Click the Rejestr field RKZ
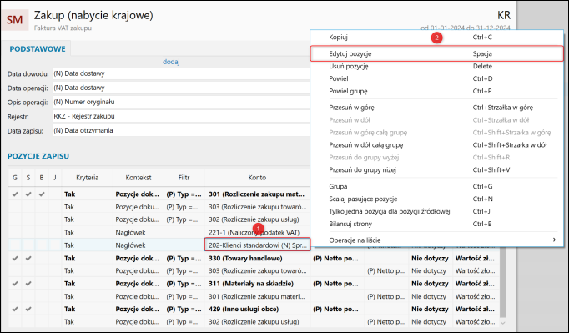 point(181,116)
